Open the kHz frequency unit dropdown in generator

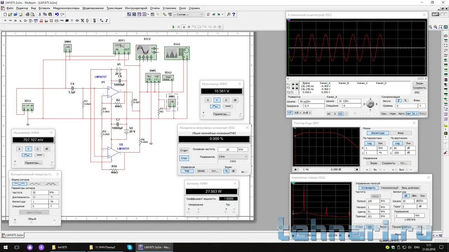click(54, 192)
